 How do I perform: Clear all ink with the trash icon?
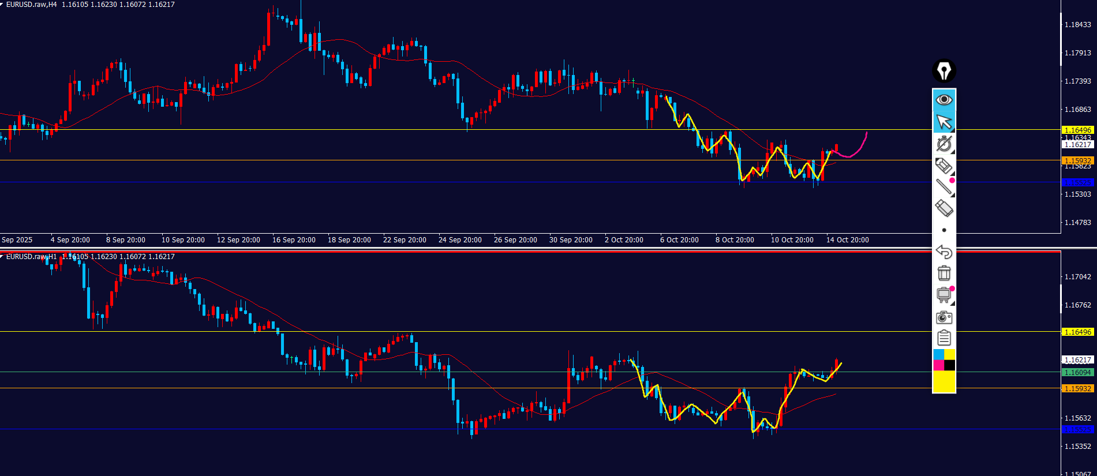(x=944, y=273)
